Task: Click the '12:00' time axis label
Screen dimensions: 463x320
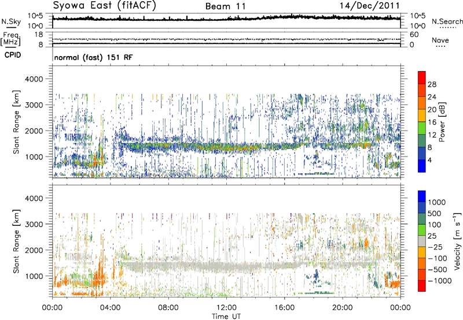Action: 226,308
